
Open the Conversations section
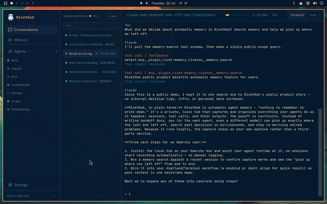click(x=31, y=30)
